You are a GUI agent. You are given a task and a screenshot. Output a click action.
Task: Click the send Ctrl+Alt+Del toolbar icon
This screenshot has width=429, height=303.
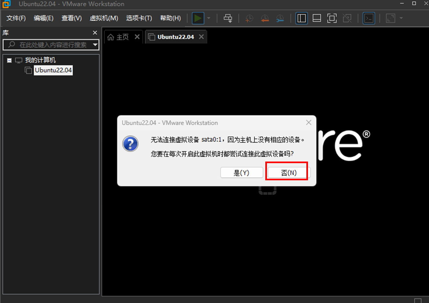coord(228,18)
